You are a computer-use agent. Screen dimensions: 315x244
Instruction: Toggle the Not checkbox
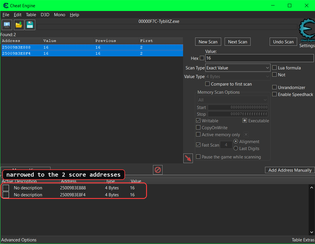point(274,74)
